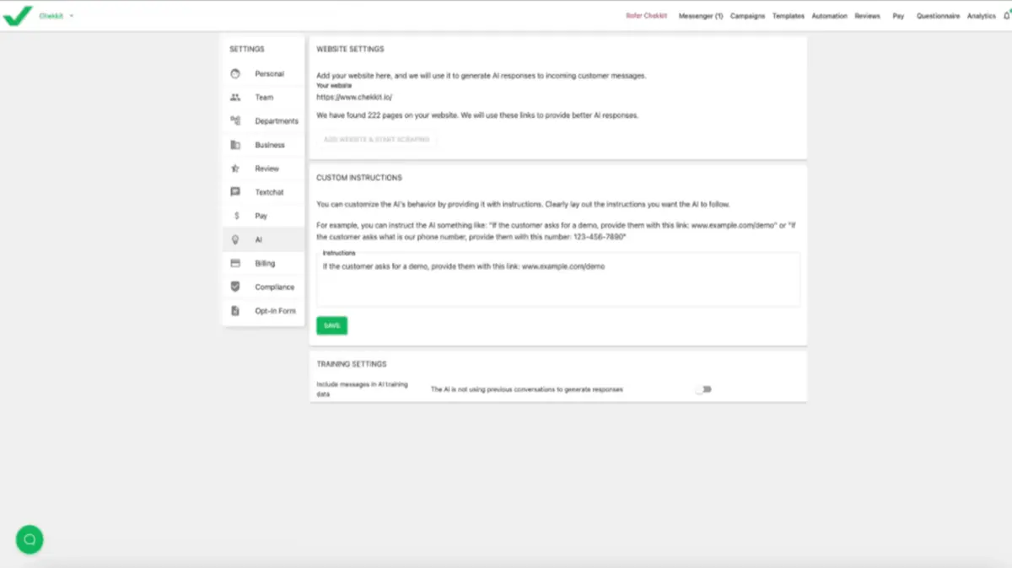Image resolution: width=1012 pixels, height=568 pixels.
Task: Go to Analytics
Action: click(x=982, y=16)
